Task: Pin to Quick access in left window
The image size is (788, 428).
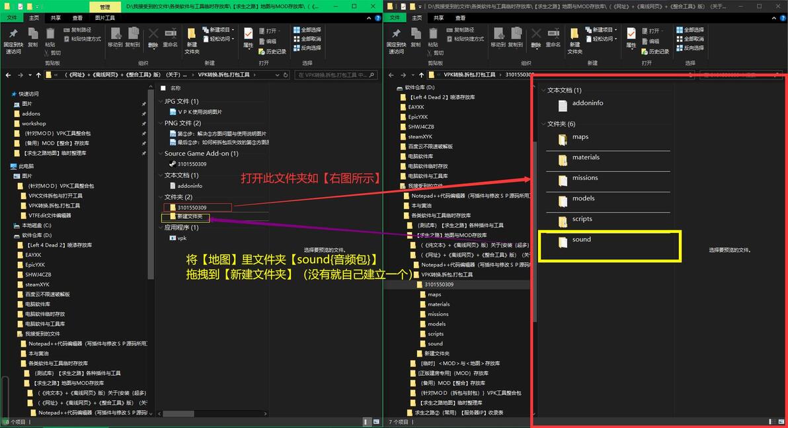Action: click(13, 40)
